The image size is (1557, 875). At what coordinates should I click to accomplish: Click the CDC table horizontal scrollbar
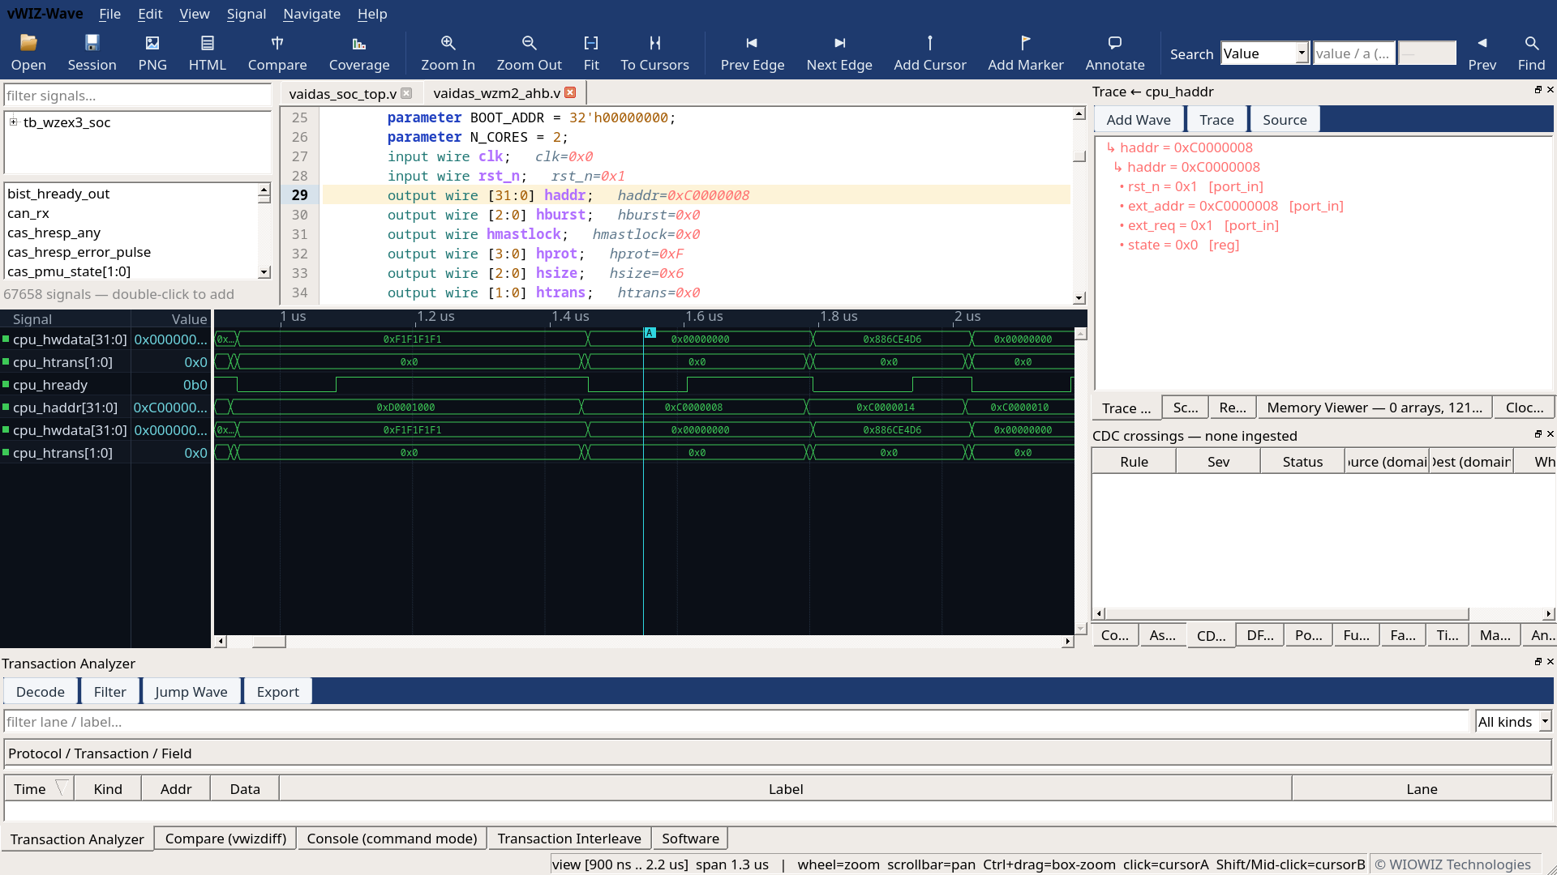[1287, 613]
